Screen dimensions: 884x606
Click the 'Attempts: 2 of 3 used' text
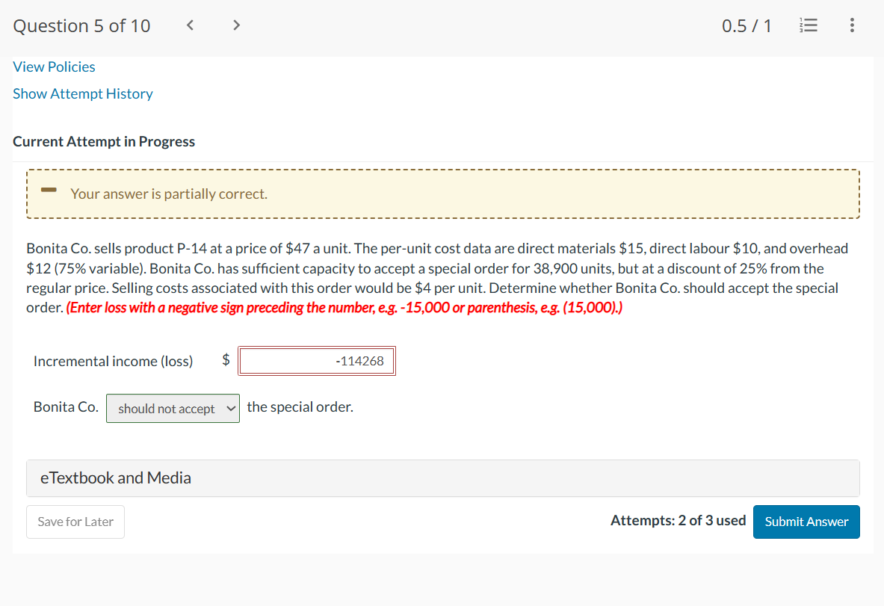click(x=678, y=521)
